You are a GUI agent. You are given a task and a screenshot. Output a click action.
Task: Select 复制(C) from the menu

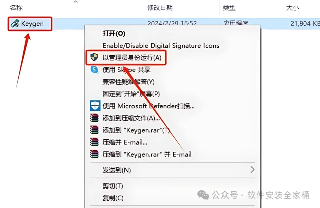pyautogui.click(x=113, y=198)
